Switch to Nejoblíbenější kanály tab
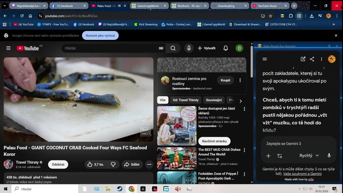 pos(29,6)
